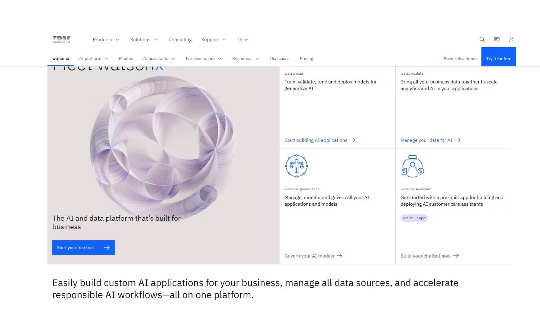540x309 pixels.
Task: Expand the Support menu
Action: pos(214,39)
